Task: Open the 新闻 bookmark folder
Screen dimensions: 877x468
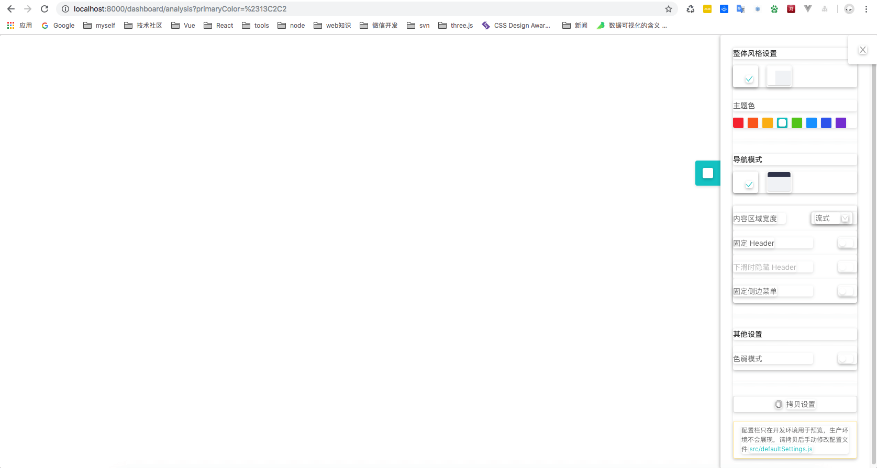Action: pos(575,25)
